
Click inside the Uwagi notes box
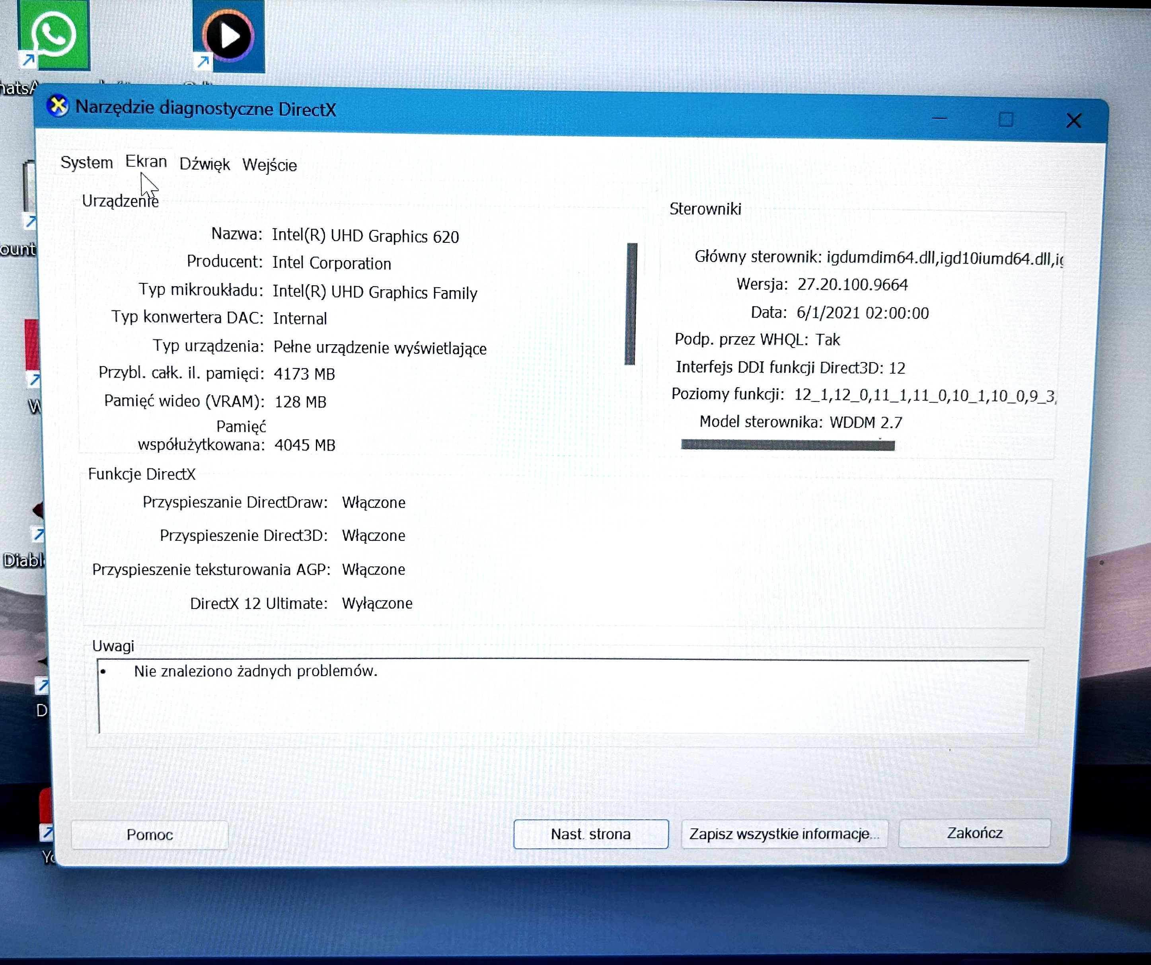pos(563,696)
